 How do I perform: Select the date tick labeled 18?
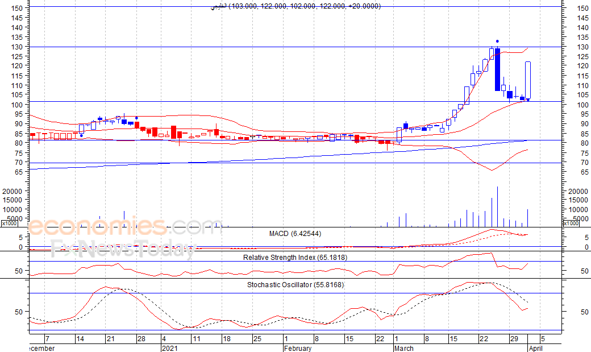[x=227, y=339]
